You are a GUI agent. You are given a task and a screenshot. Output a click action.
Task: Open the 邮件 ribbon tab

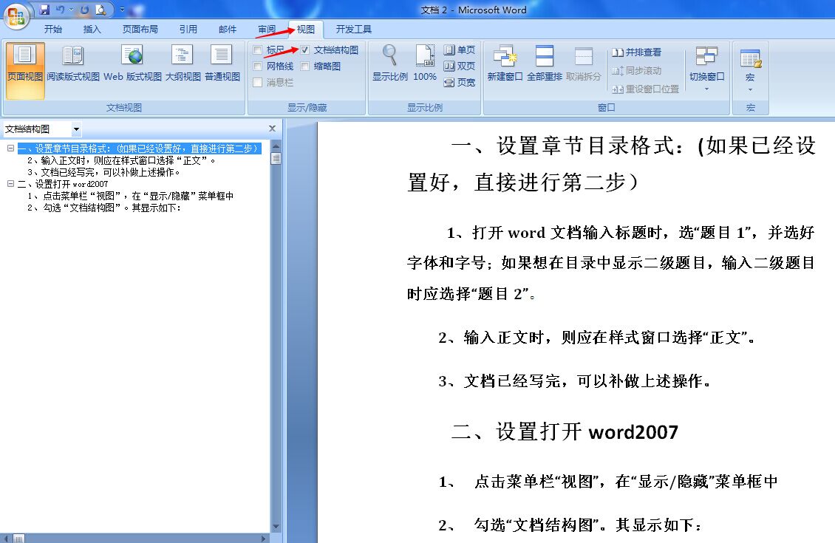[228, 30]
